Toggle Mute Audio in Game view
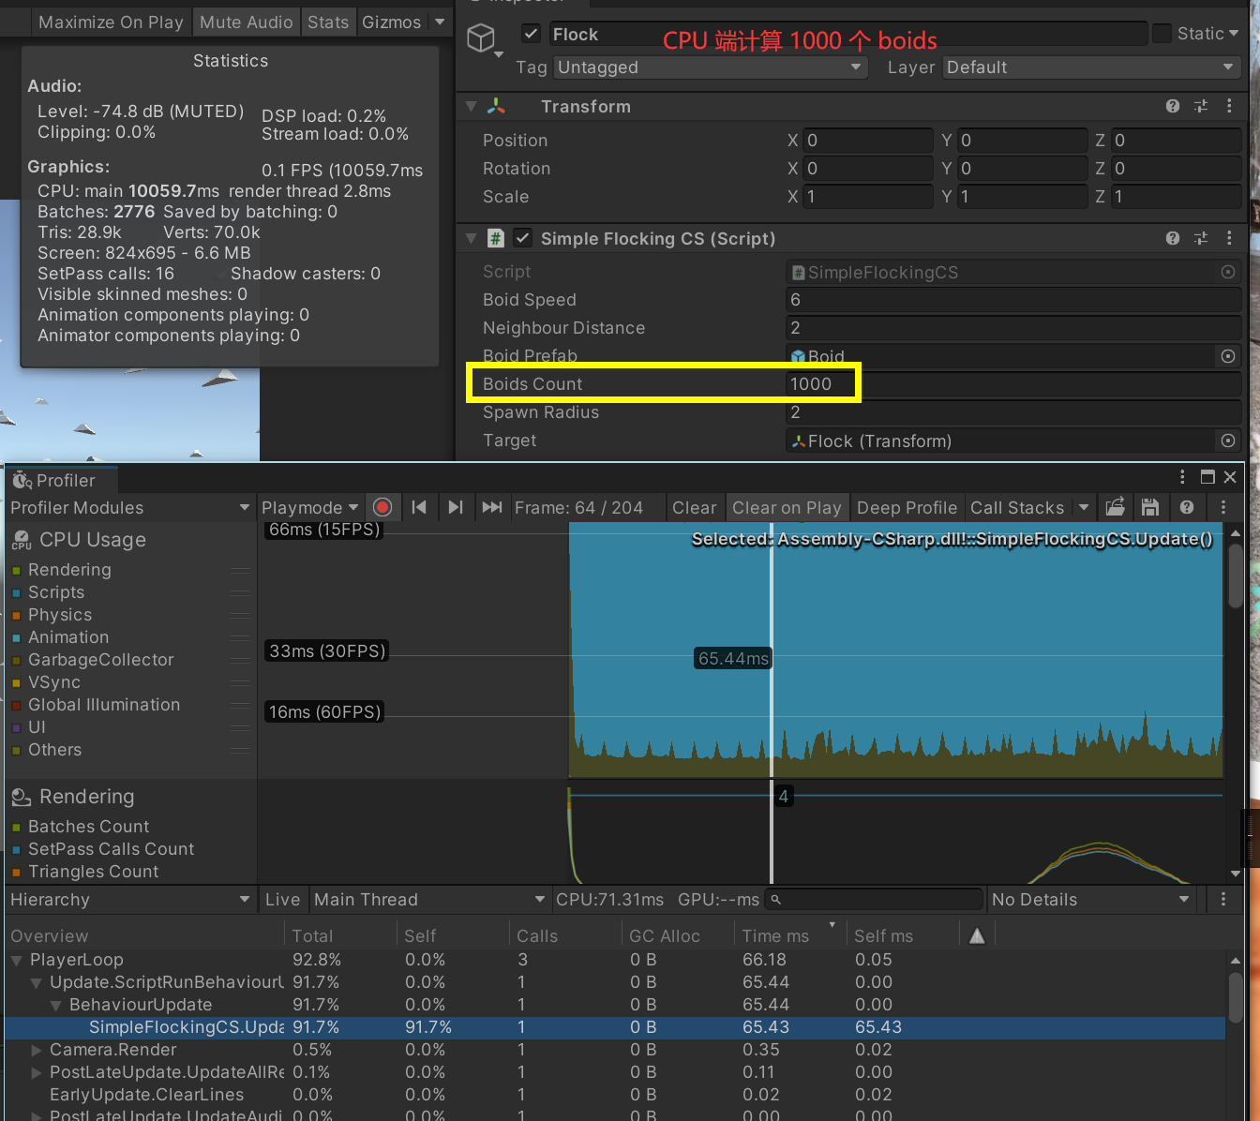The width and height of the screenshot is (1260, 1121). point(246,22)
